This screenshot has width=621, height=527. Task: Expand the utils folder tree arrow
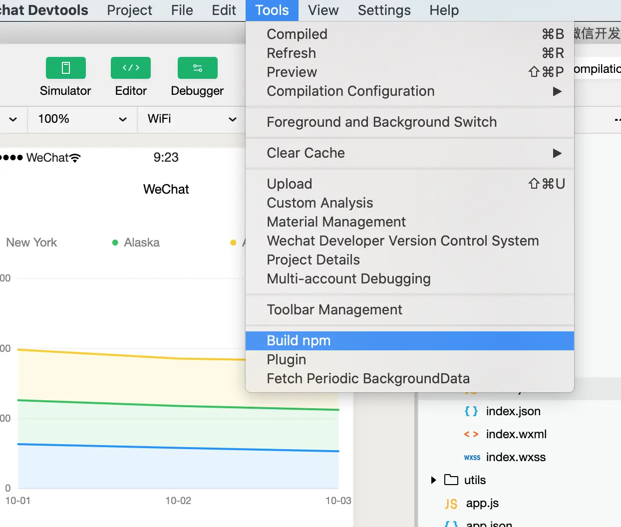point(433,480)
